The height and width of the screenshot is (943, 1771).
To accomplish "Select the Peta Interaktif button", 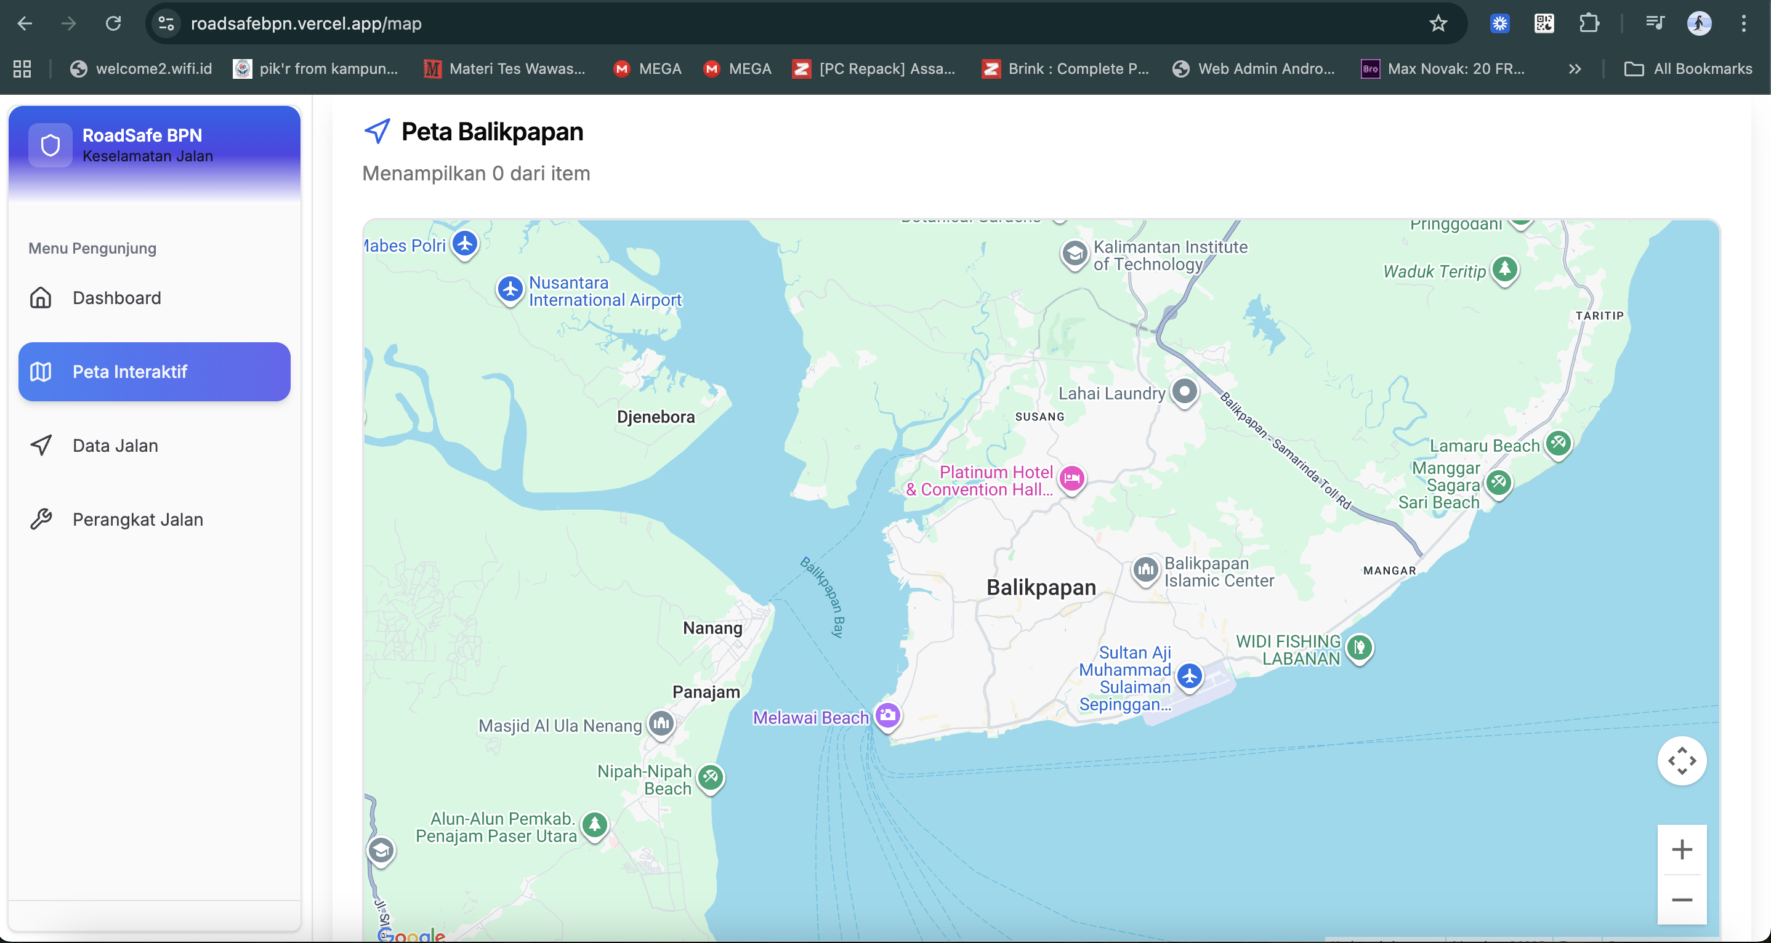I will [153, 371].
